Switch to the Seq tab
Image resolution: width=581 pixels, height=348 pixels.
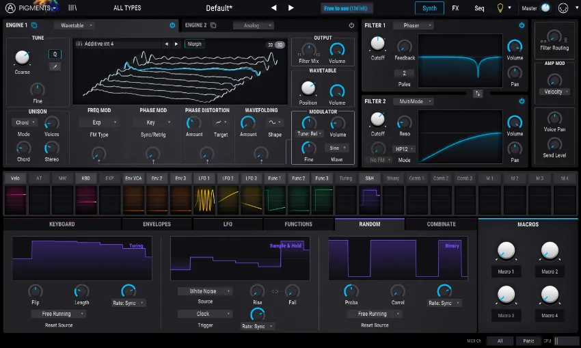(479, 8)
